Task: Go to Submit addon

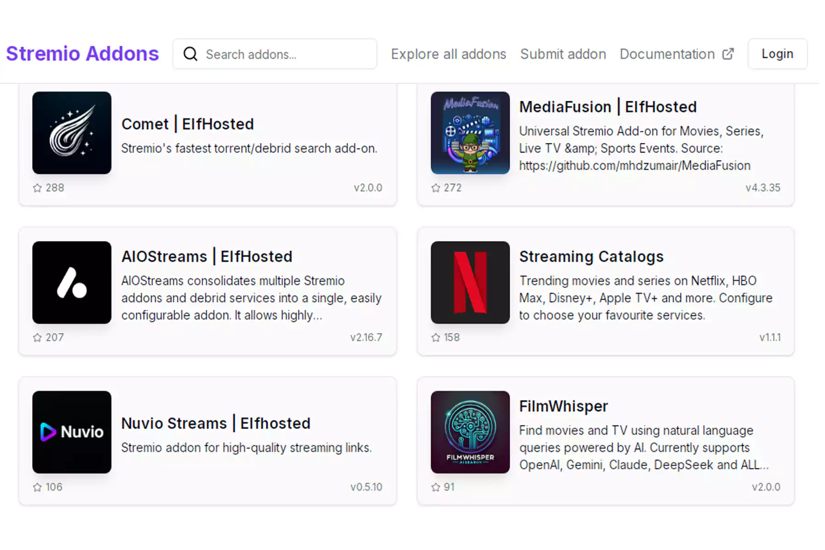Action: coord(563,54)
